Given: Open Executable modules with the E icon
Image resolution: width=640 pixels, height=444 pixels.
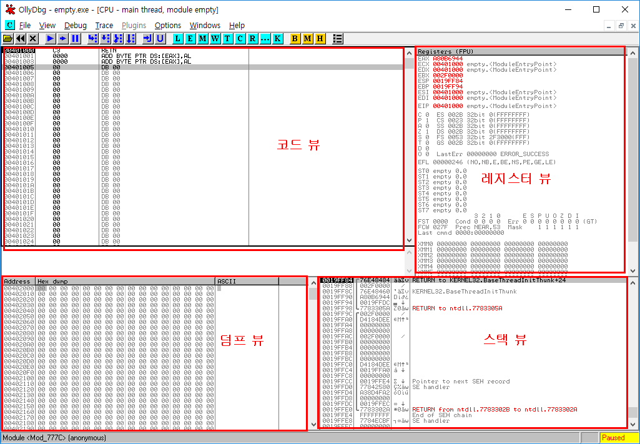Looking at the screenshot, I should point(190,39).
